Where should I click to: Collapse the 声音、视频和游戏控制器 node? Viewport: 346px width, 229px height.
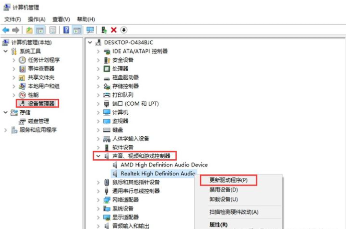click(x=98, y=156)
